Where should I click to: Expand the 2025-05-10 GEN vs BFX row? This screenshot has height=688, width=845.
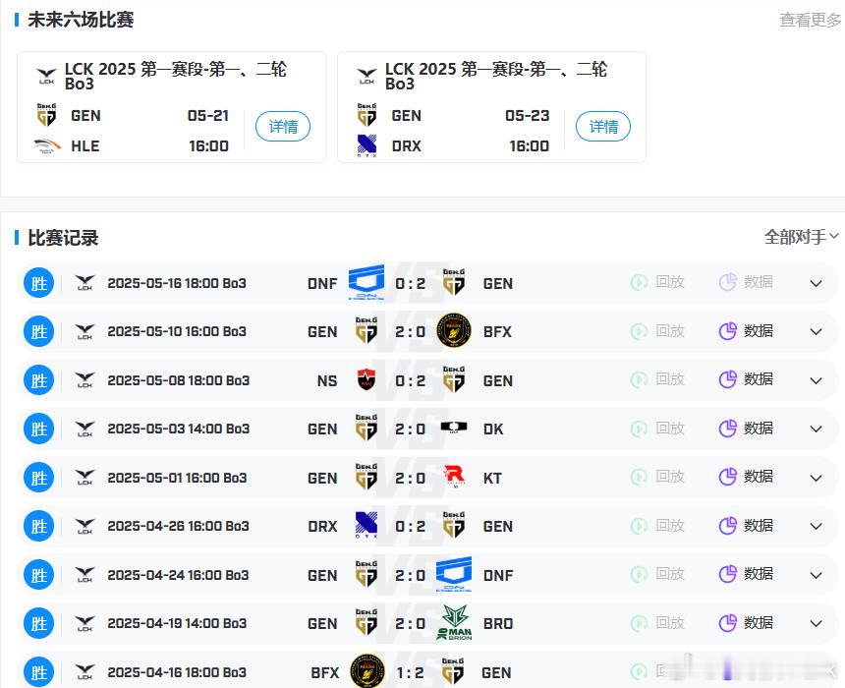(x=816, y=331)
